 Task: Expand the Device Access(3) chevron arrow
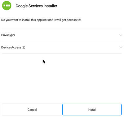pyautogui.click(x=121, y=47)
